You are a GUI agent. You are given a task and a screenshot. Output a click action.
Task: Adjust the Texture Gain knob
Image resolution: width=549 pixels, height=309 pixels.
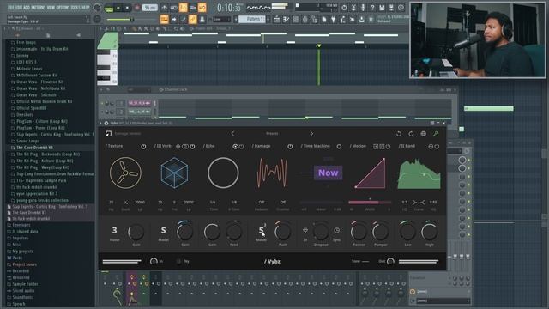[136, 232]
